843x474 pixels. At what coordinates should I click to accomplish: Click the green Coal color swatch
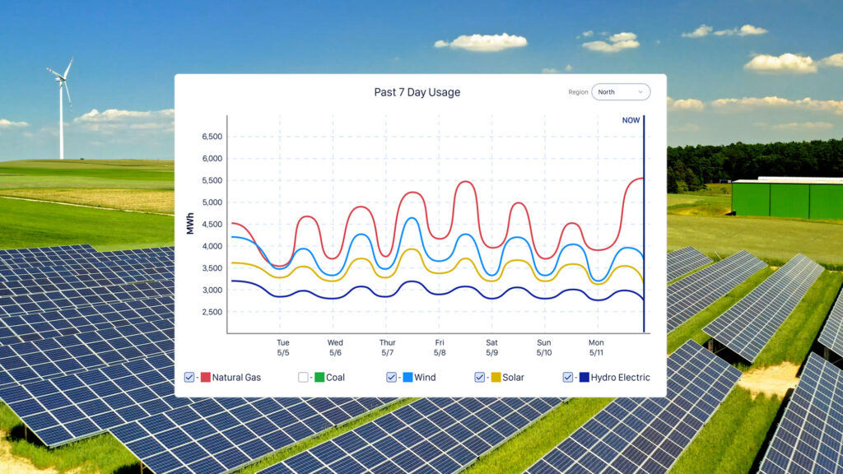319,377
